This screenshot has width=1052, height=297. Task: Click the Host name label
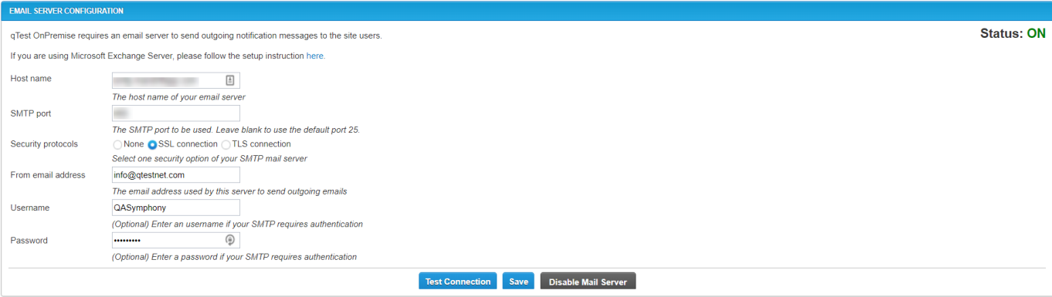coord(31,79)
